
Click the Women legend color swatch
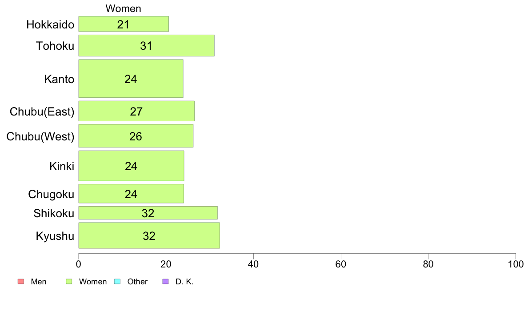pyautogui.click(x=69, y=282)
